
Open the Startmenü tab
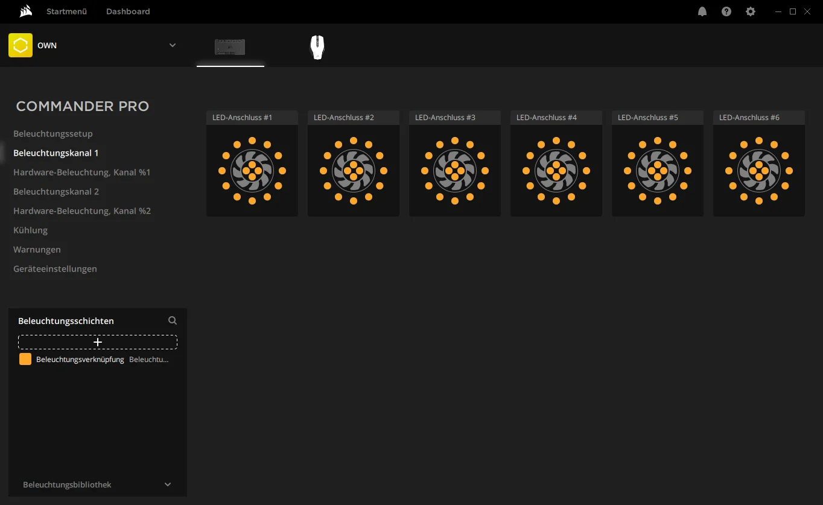66,11
